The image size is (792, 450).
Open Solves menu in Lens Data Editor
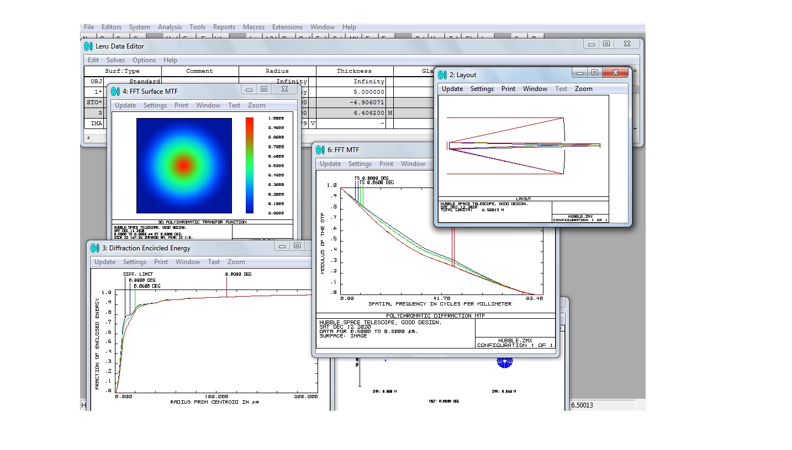click(x=116, y=60)
